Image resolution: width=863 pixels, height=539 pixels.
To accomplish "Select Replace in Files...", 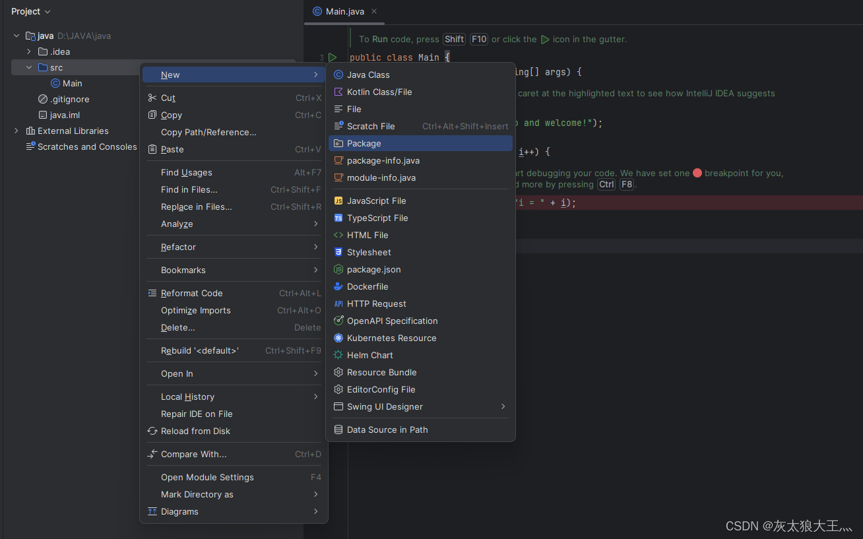I will (x=234, y=206).
